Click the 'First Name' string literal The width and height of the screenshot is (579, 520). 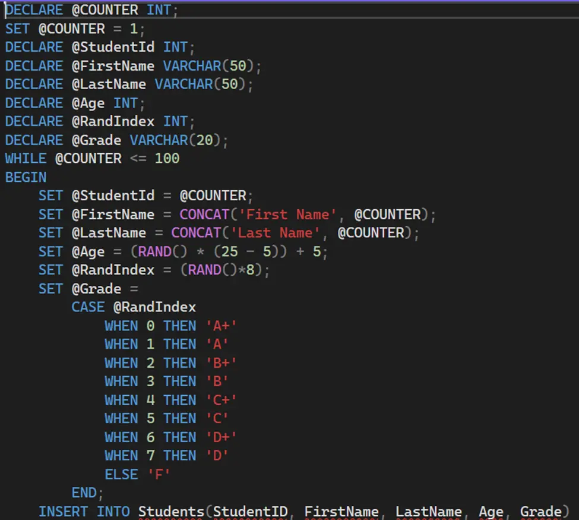click(x=287, y=215)
